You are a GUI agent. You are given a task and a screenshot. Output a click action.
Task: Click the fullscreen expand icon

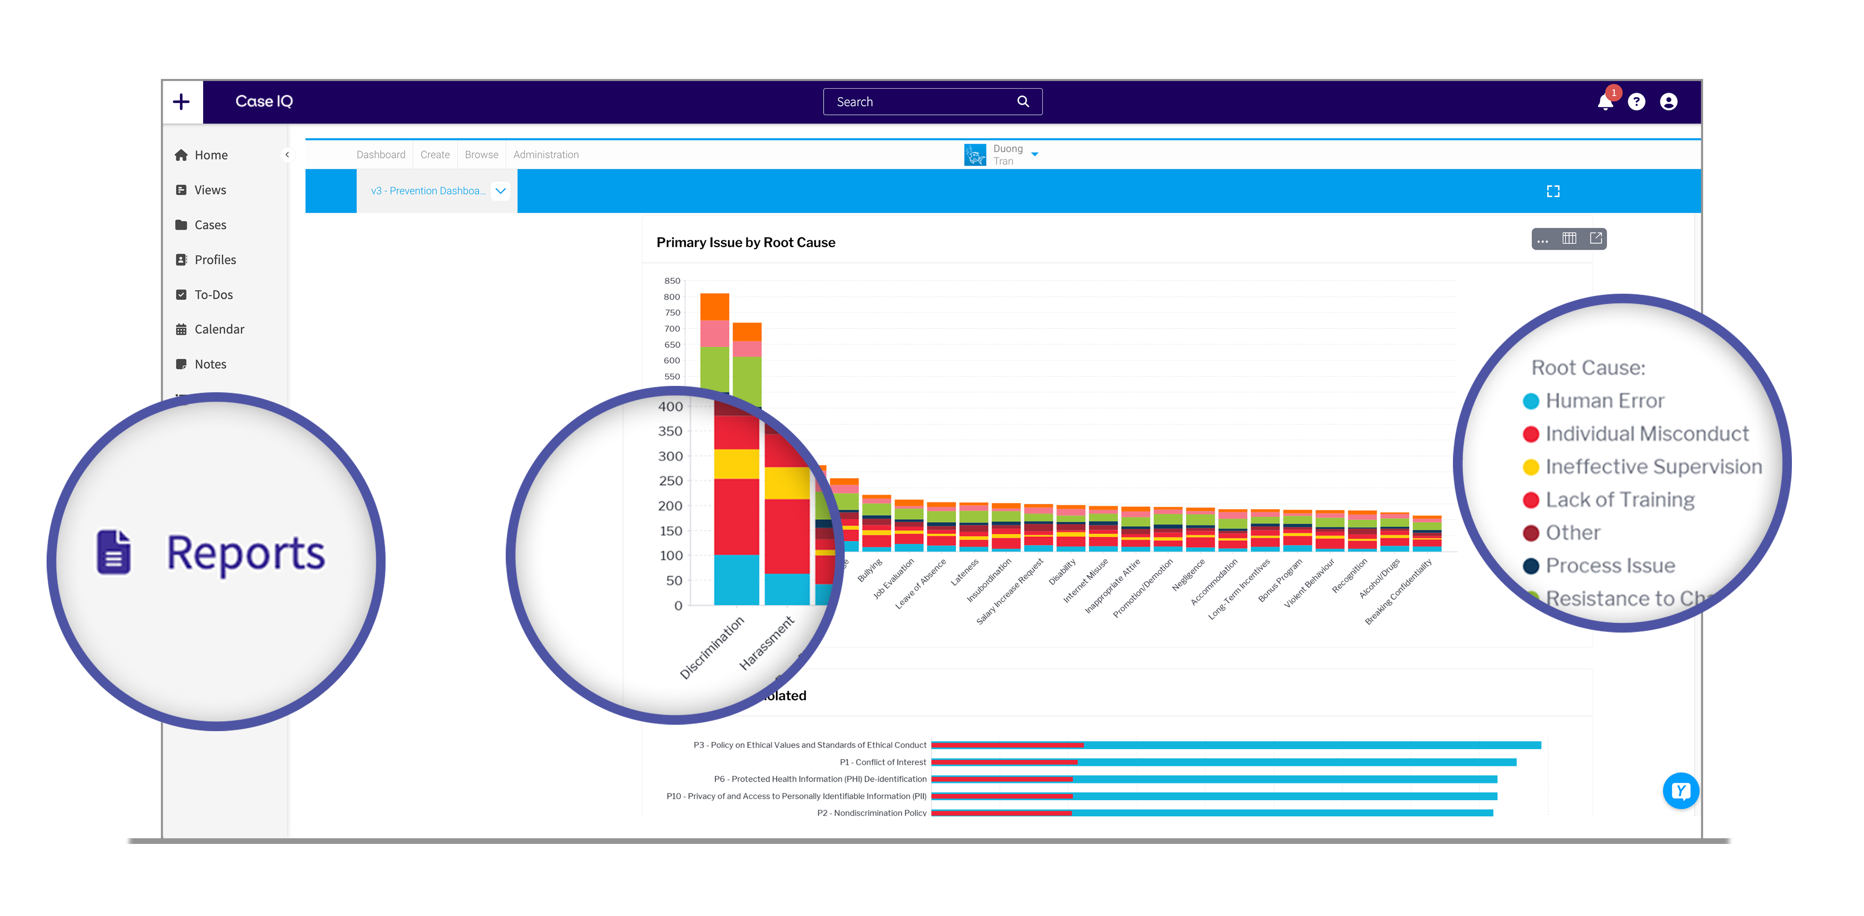[x=1553, y=191]
